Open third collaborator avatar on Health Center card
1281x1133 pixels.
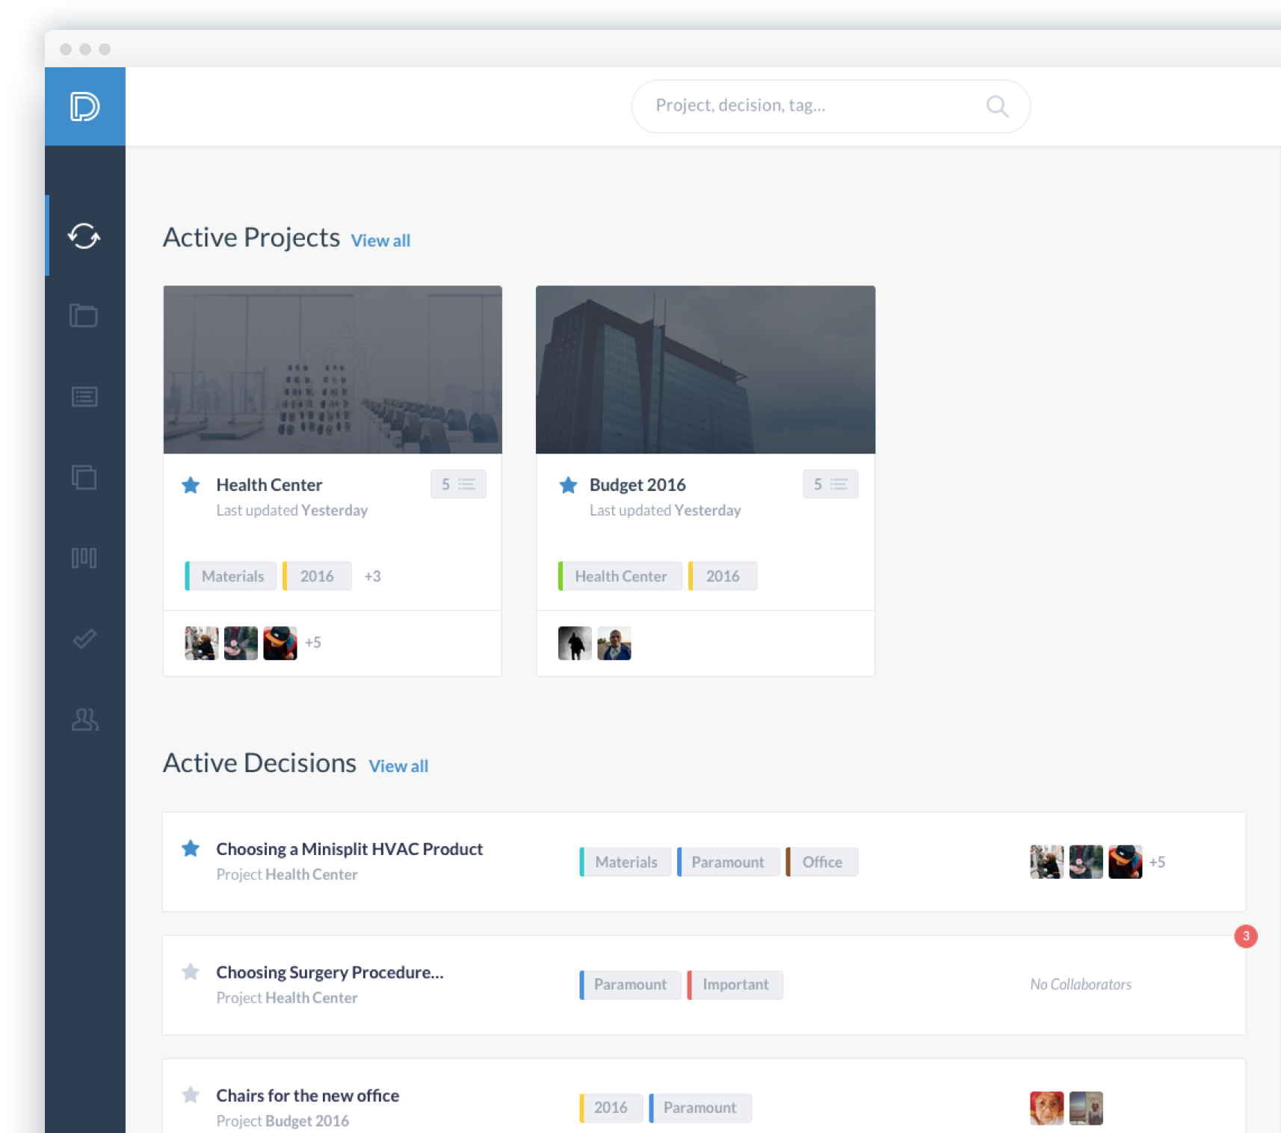tap(280, 643)
